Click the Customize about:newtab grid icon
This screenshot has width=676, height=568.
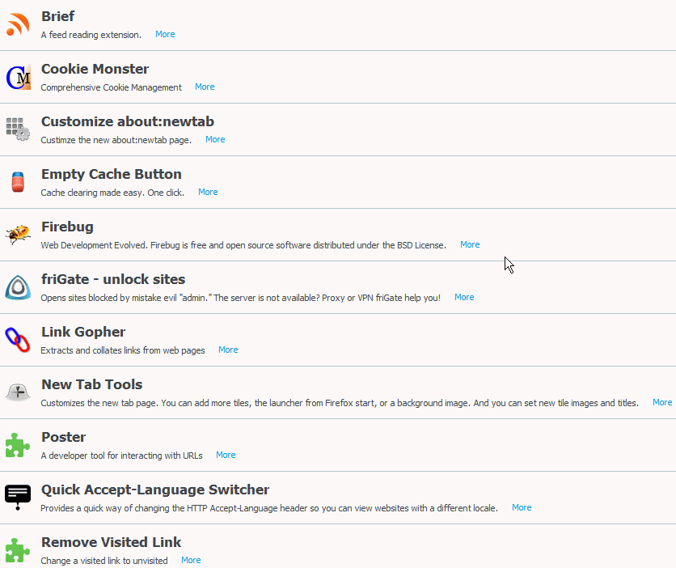(x=18, y=129)
